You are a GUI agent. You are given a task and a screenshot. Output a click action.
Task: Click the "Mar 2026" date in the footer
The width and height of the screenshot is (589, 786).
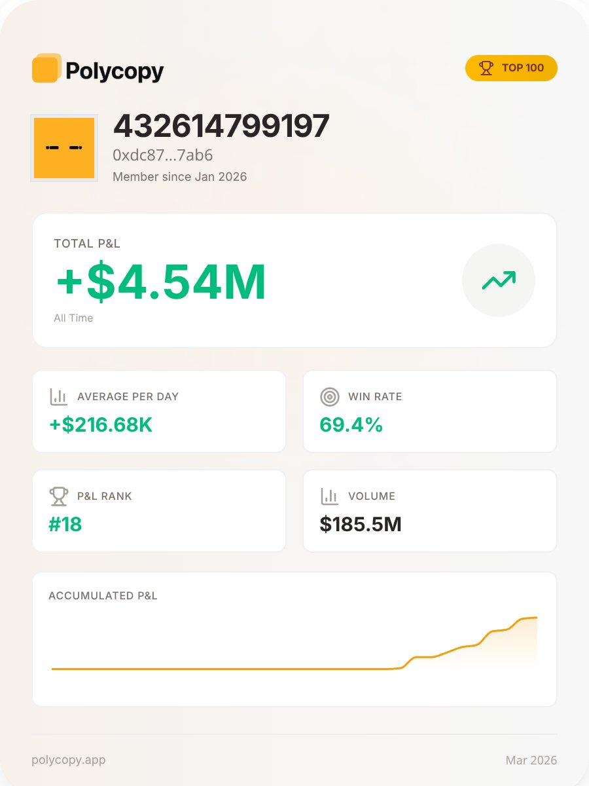click(531, 760)
